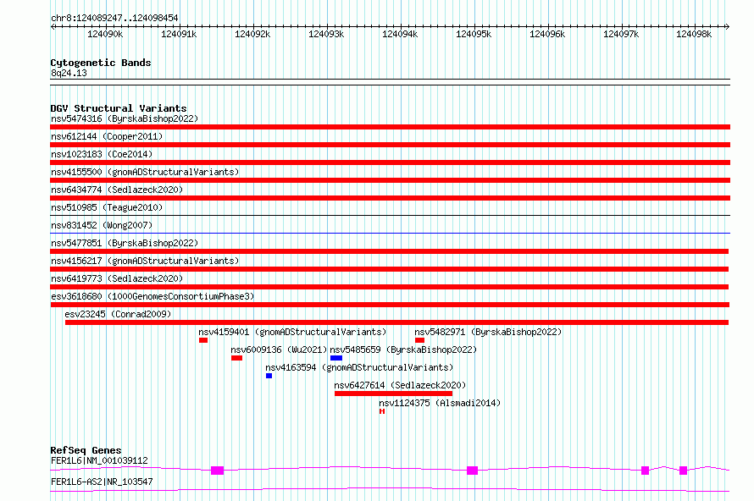The height and width of the screenshot is (501, 754).
Task: Select the red nsv6427614 Sedlazeck2020 variant bar
Action: coord(393,394)
